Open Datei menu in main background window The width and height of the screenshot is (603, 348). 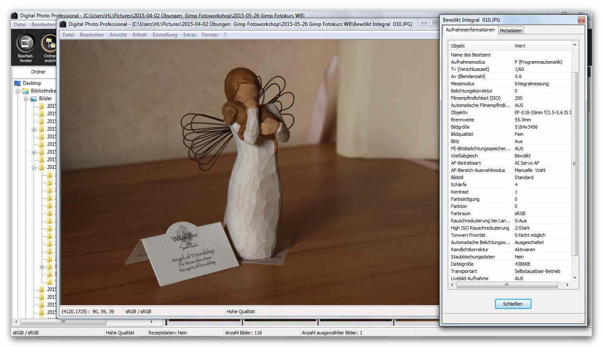[x=20, y=25]
